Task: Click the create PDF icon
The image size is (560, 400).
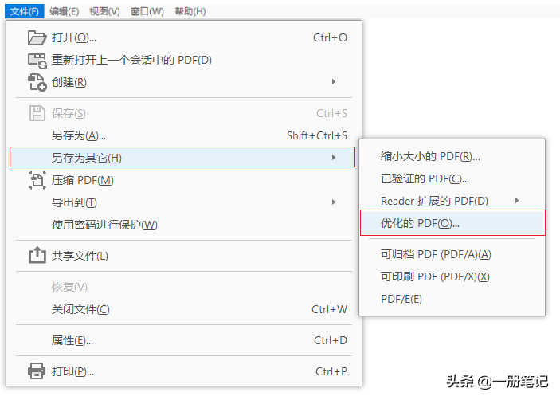Action: tap(37, 82)
